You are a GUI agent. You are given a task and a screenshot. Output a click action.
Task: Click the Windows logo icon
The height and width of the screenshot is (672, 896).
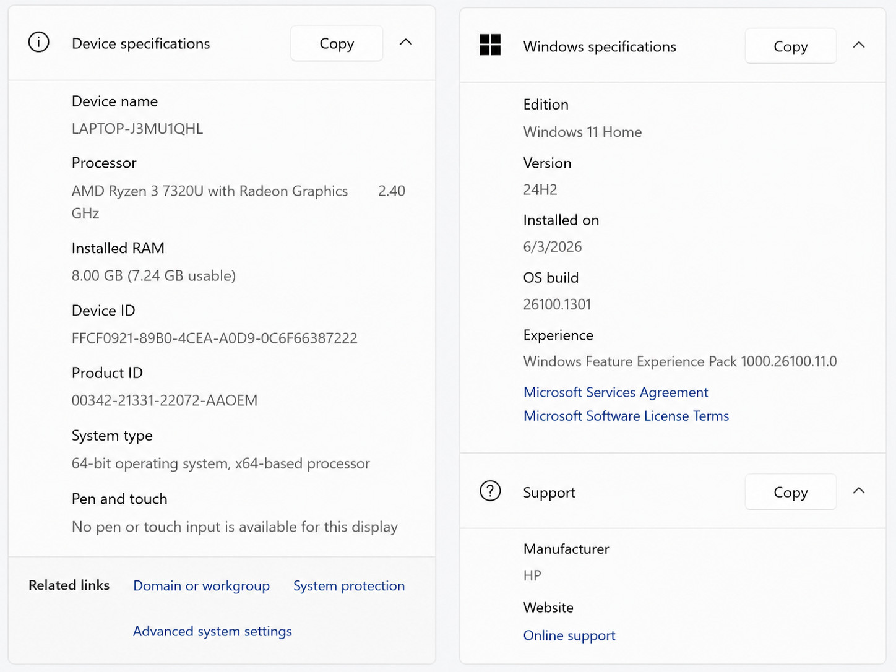pyautogui.click(x=490, y=45)
